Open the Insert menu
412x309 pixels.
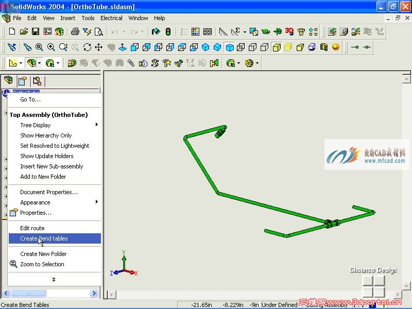[67, 18]
